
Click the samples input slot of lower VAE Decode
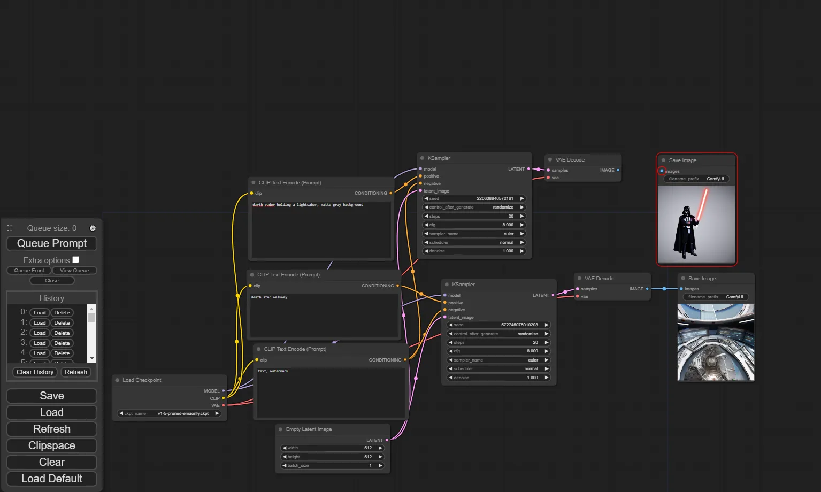coord(578,289)
